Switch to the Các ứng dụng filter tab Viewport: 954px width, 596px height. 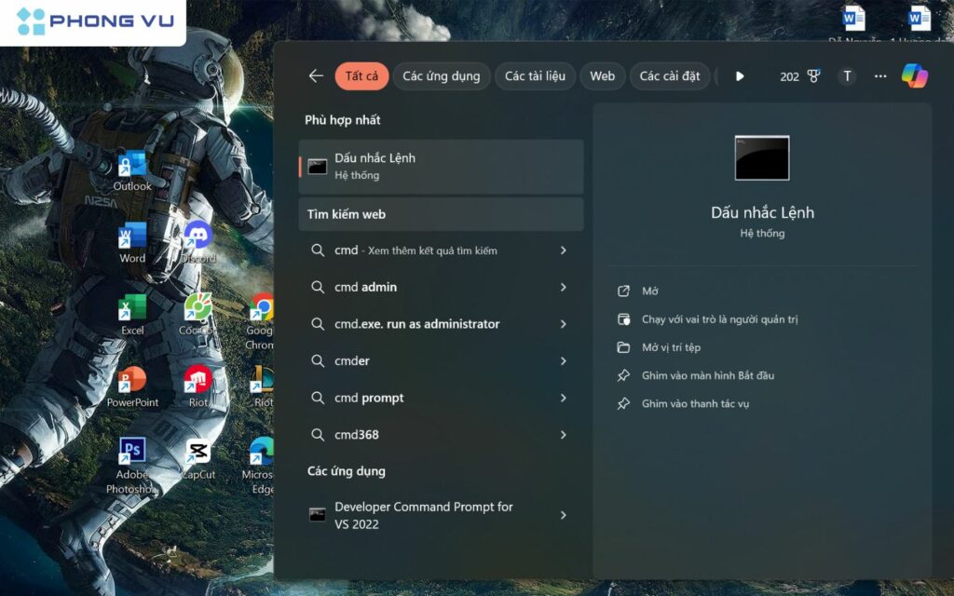442,75
